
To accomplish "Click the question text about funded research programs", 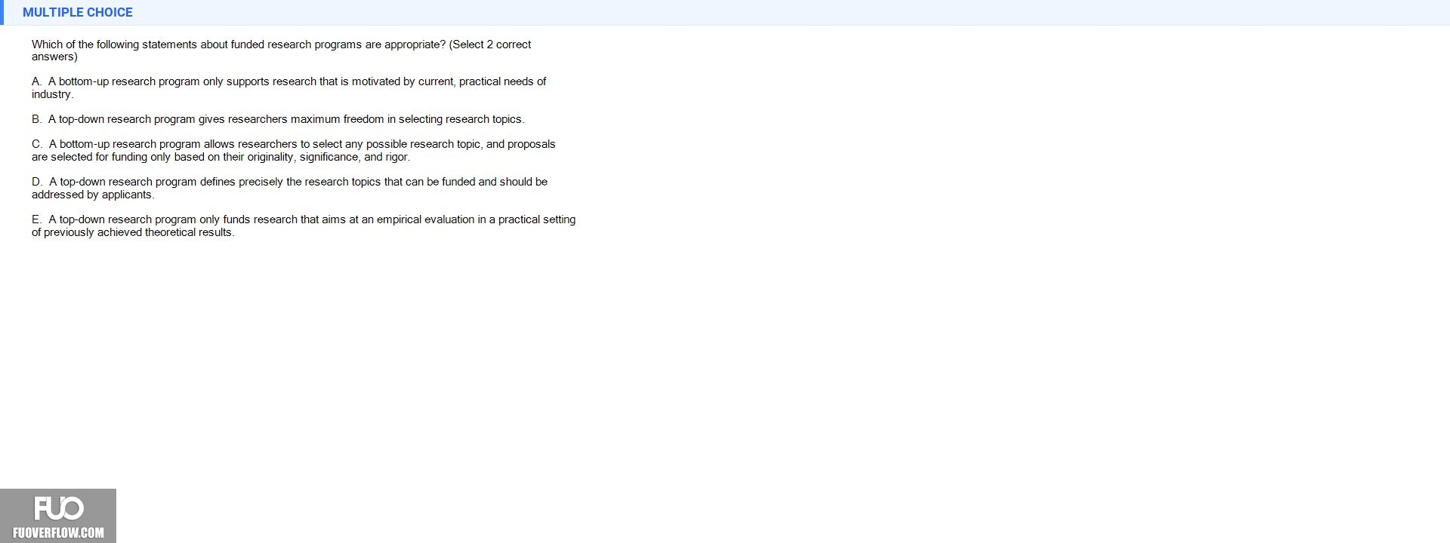I will [x=281, y=51].
